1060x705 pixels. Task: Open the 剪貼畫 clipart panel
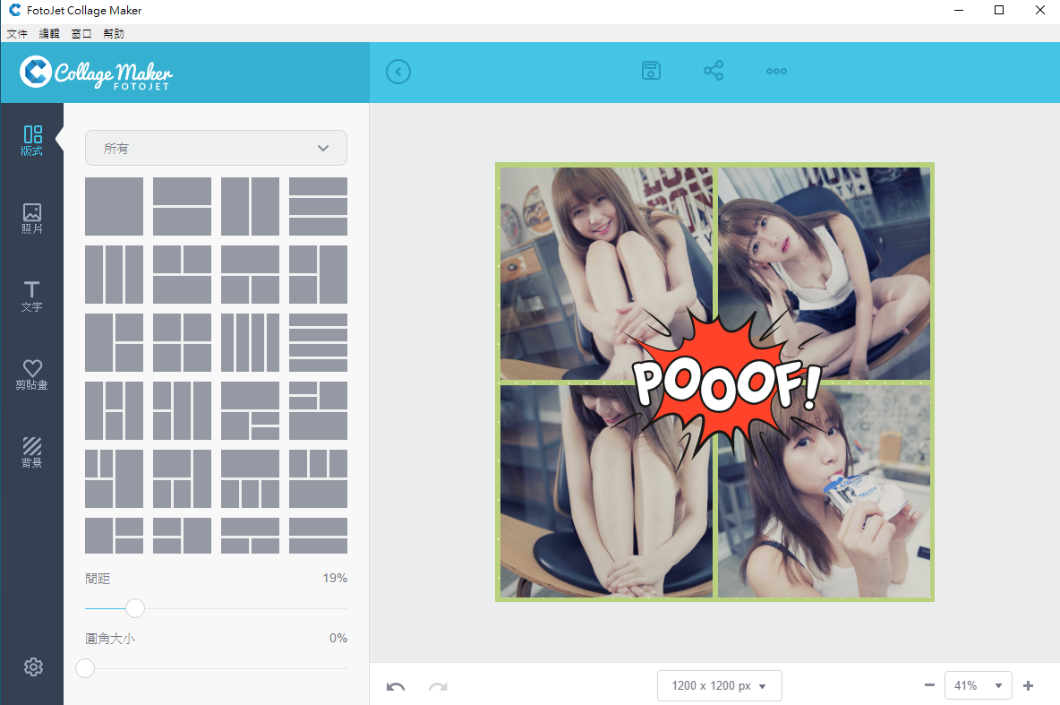pos(32,374)
